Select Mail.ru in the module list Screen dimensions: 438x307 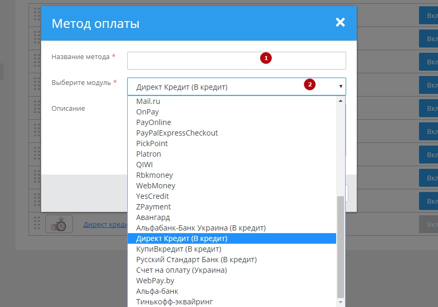click(232, 101)
